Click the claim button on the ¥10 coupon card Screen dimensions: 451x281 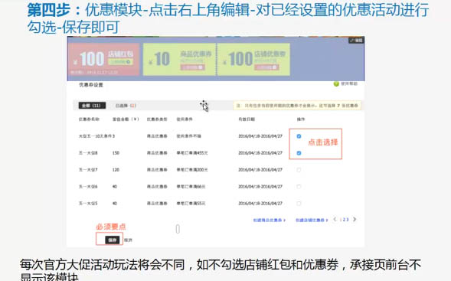192,67
